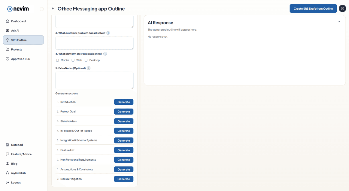Go to Dashboard in the sidebar
This screenshot has height=191, width=349.
pyautogui.click(x=18, y=21)
